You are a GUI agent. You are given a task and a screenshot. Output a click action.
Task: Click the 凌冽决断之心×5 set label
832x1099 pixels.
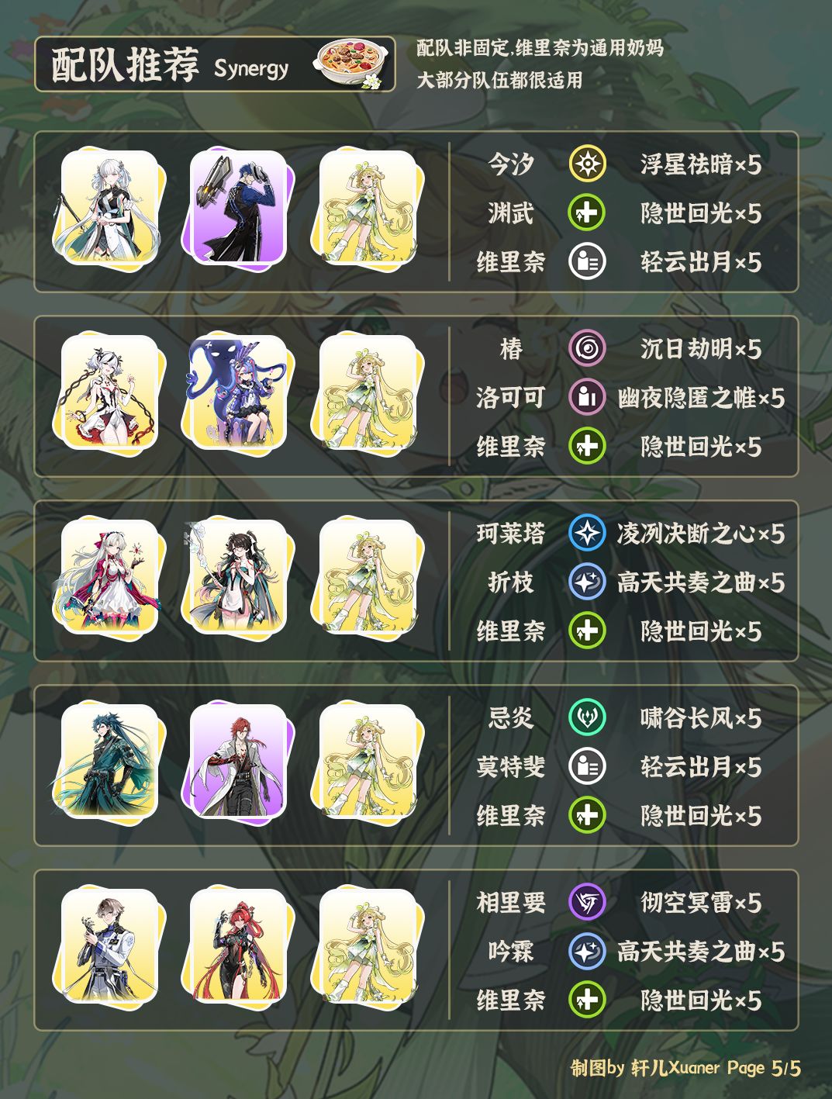coord(701,534)
